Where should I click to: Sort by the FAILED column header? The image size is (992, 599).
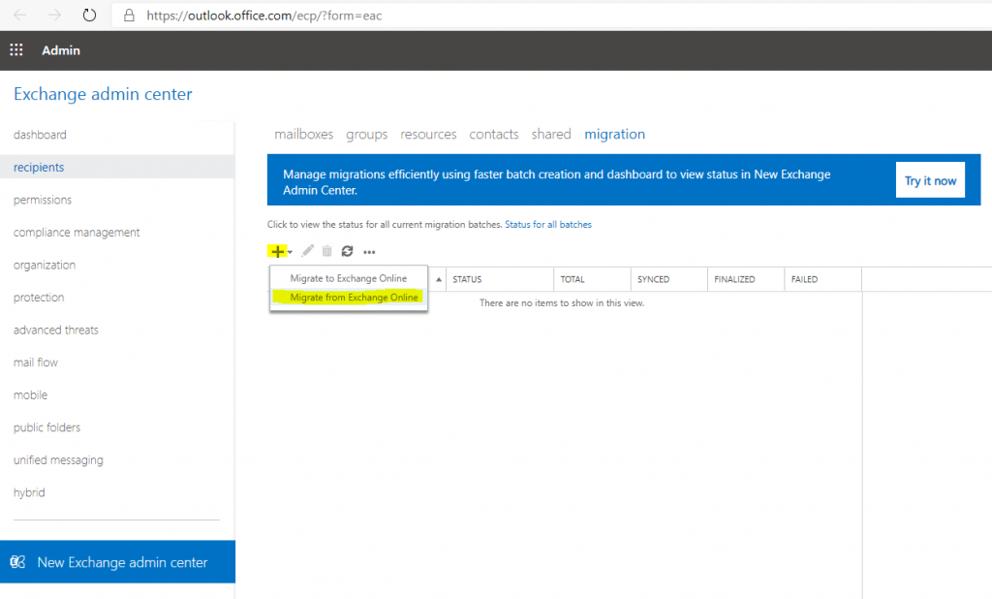823,279
